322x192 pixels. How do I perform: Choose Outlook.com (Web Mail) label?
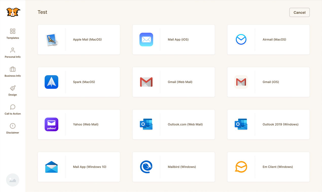coord(185,124)
